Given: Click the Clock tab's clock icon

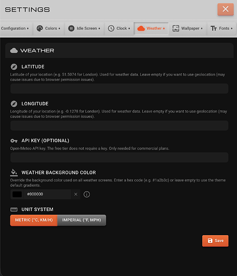Looking at the screenshot, I should coord(111,28).
